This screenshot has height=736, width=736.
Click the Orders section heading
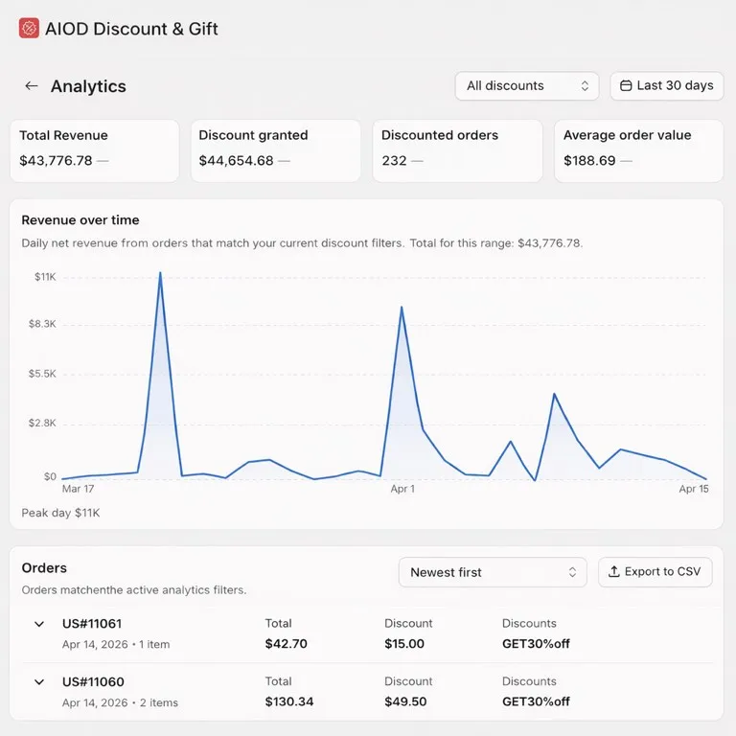click(44, 568)
